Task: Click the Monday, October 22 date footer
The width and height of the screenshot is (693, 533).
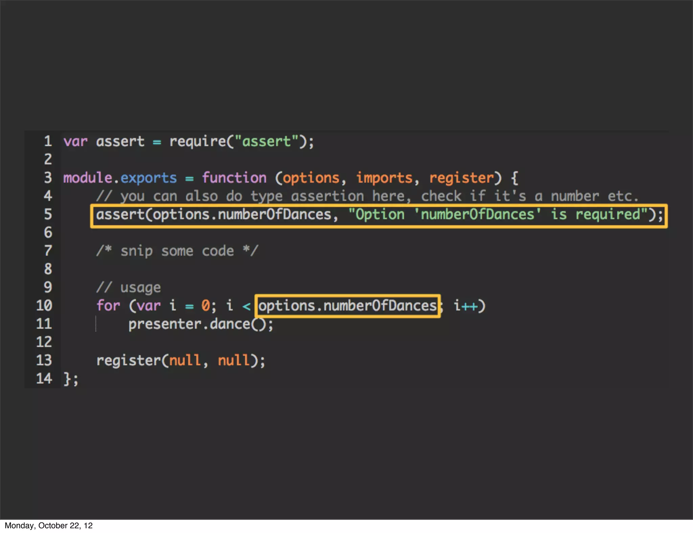Action: [48, 526]
